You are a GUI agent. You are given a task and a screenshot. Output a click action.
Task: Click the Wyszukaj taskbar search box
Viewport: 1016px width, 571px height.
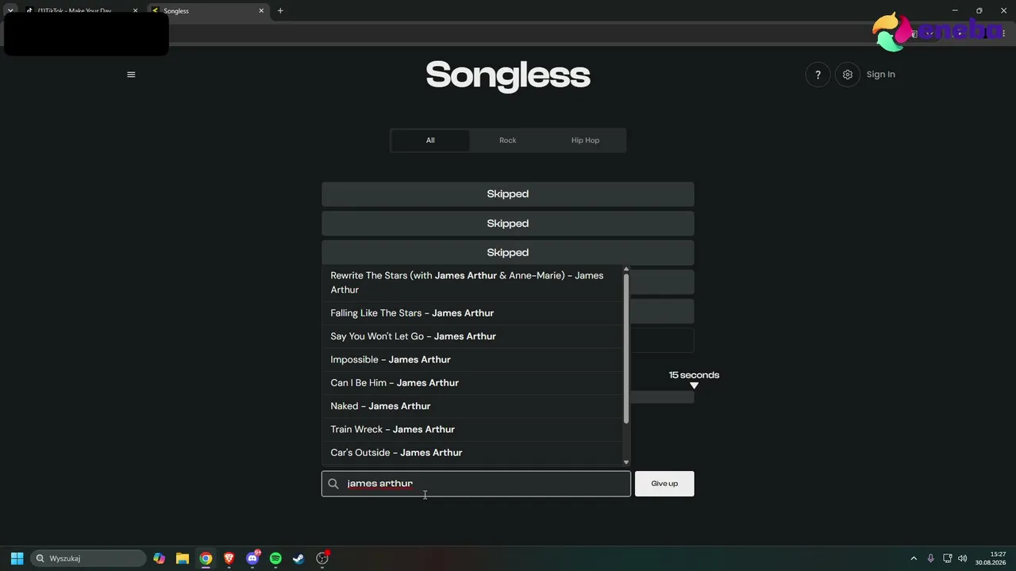[x=88, y=558]
